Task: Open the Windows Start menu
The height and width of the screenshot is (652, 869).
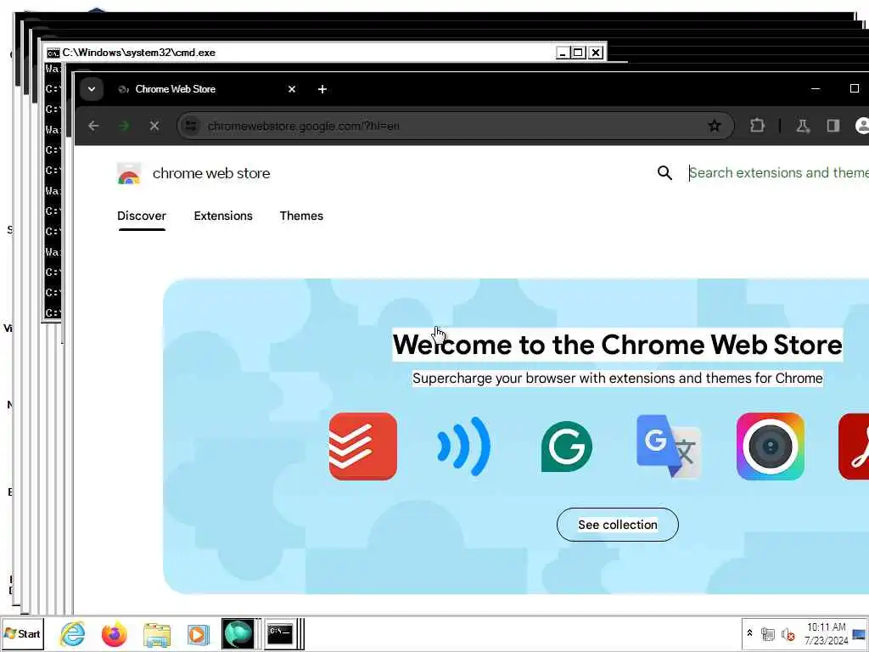Action: (x=22, y=633)
